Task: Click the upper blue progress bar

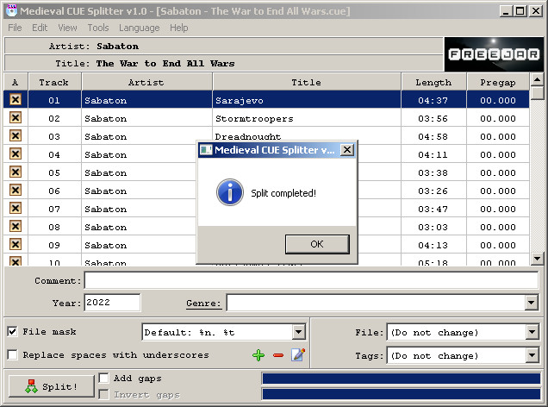Action: point(402,379)
